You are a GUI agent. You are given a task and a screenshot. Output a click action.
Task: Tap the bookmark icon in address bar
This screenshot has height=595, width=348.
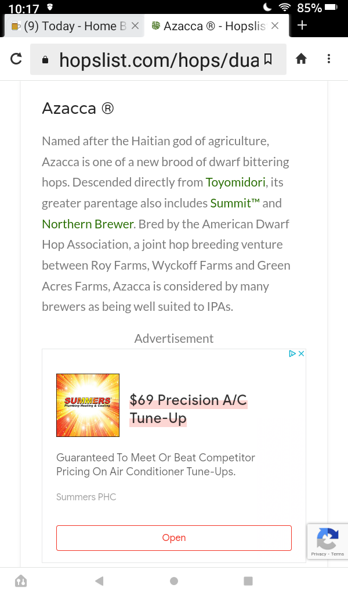(x=268, y=59)
